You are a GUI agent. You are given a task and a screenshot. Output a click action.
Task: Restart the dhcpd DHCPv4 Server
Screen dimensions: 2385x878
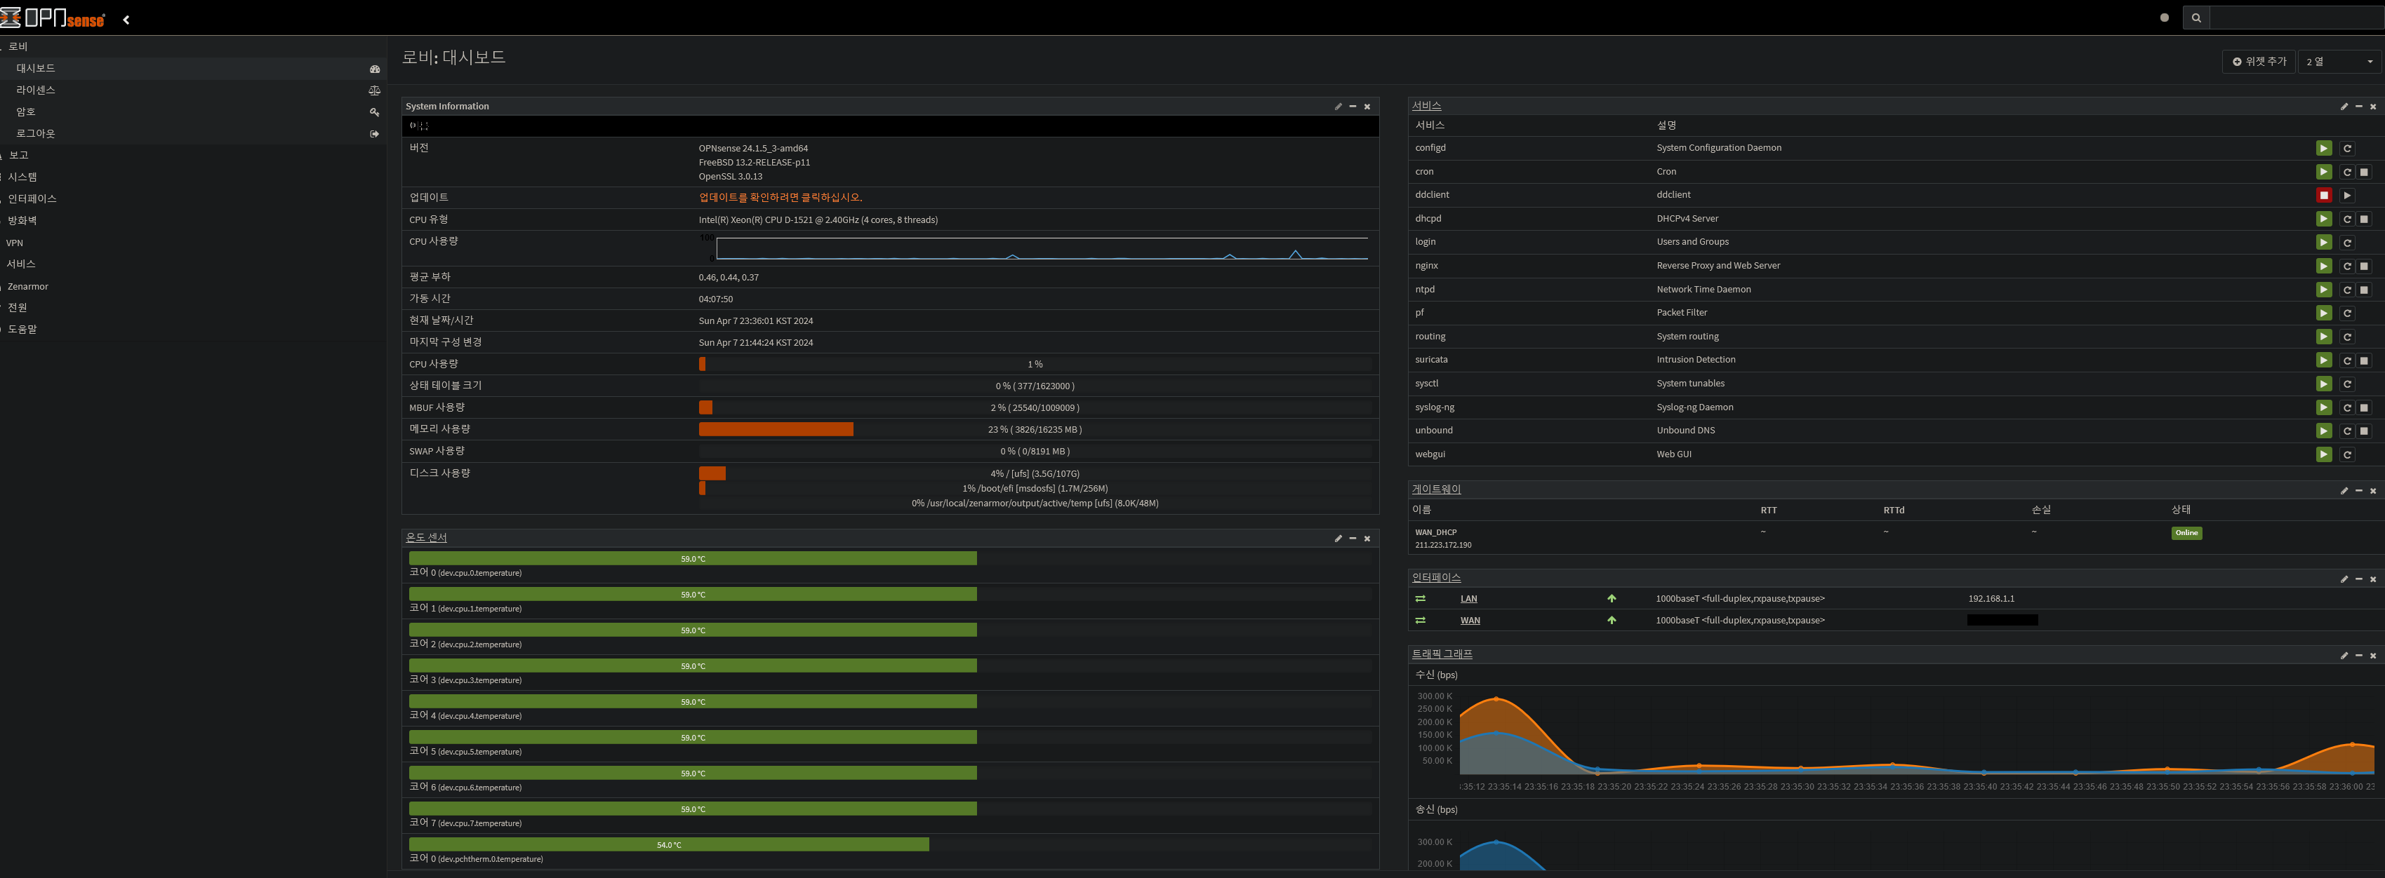pos(2347,219)
